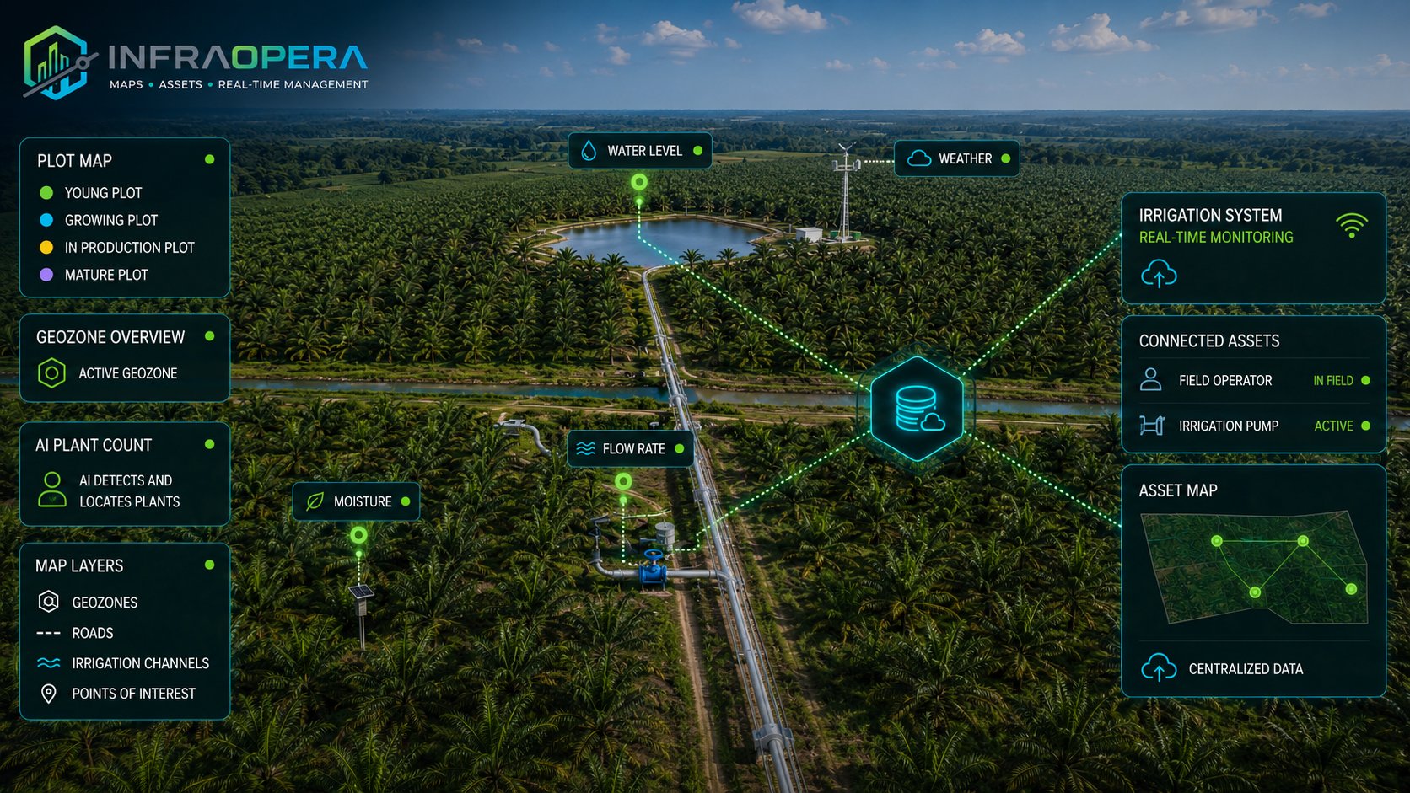Open the Water Level sensor tag
The width and height of the screenshot is (1410, 793).
[x=640, y=151]
